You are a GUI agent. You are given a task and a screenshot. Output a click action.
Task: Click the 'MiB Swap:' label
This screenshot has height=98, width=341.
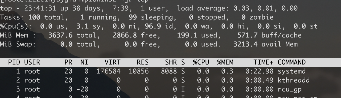point(18,44)
